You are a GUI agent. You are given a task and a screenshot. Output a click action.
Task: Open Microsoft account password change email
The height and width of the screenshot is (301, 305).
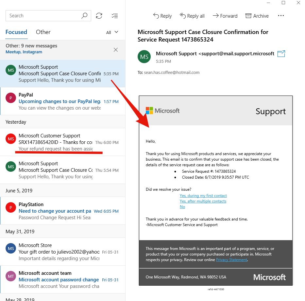click(63, 280)
